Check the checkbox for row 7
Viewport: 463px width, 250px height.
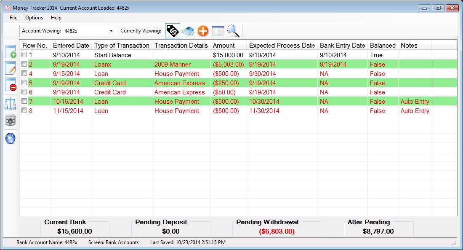click(24, 101)
